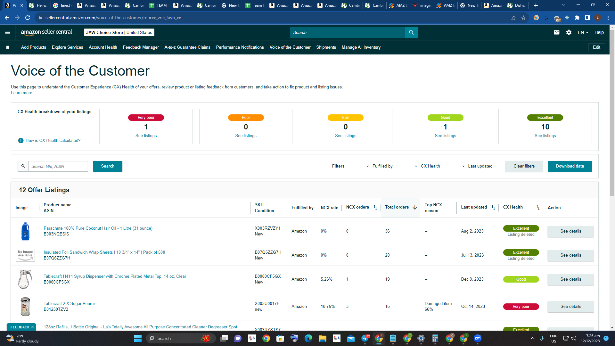Toggle the browser side panel icon
The width and height of the screenshot is (615, 346).
[587, 18]
